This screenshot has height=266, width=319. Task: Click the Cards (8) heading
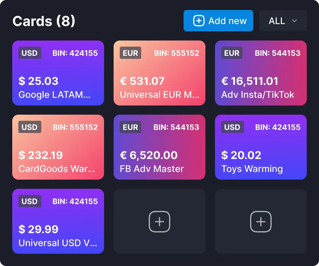tap(44, 21)
